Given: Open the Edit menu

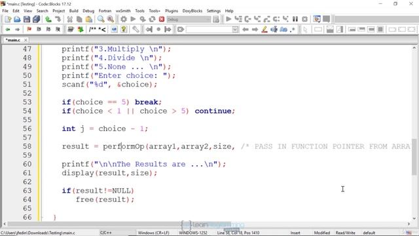Looking at the screenshot, I should pos(16,10).
